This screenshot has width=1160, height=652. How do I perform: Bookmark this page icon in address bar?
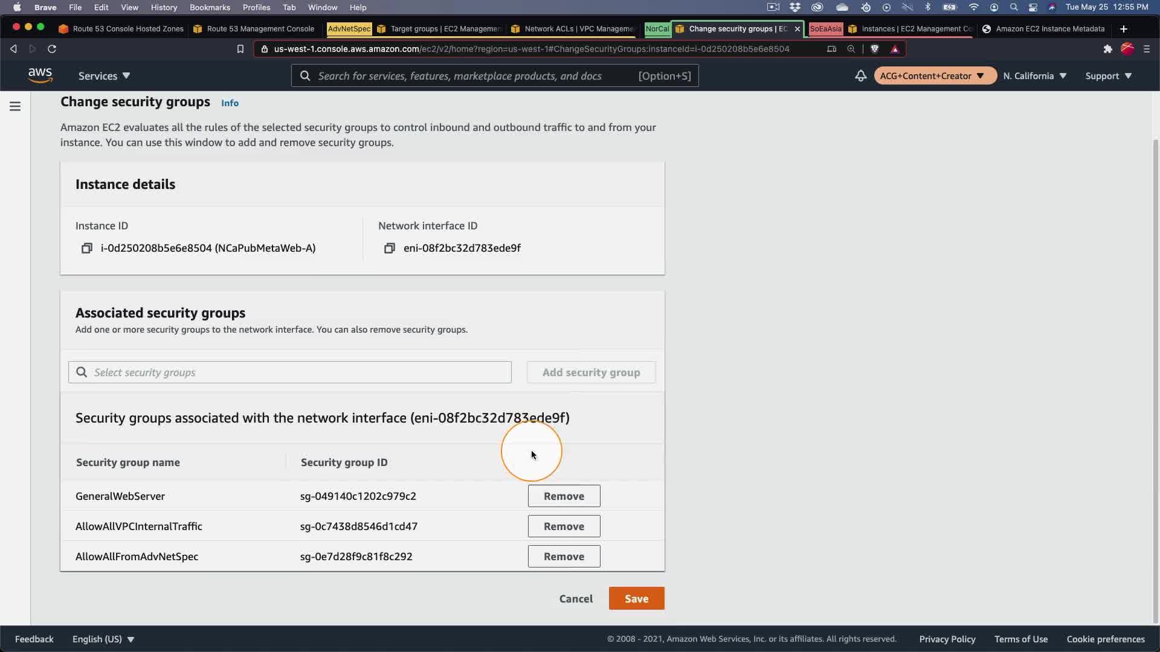click(240, 49)
